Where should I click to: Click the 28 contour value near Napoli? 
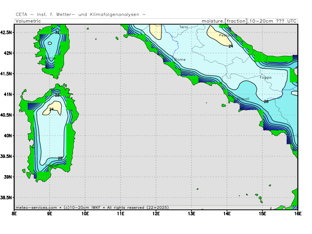[266, 101]
